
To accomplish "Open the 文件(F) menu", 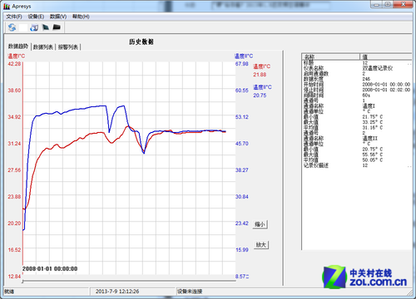I will point(14,17).
